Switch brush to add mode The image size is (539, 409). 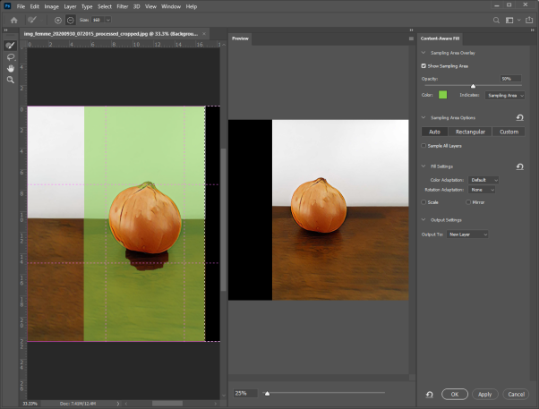tap(57, 21)
